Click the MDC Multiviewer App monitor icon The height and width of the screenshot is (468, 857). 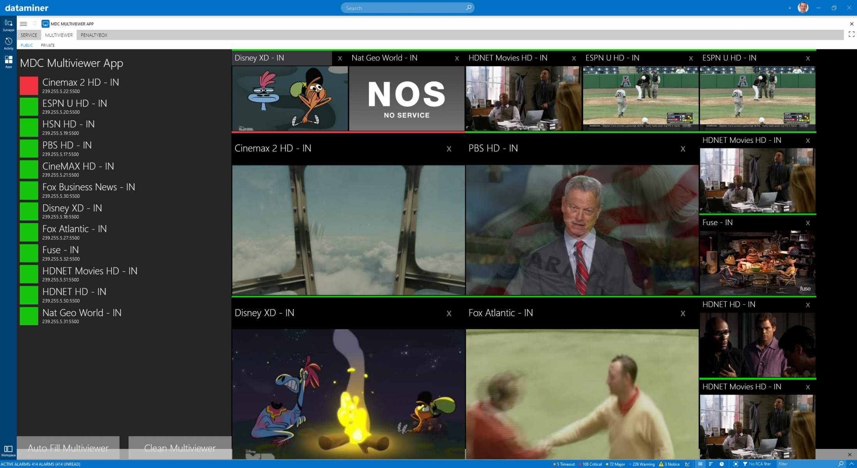46,24
